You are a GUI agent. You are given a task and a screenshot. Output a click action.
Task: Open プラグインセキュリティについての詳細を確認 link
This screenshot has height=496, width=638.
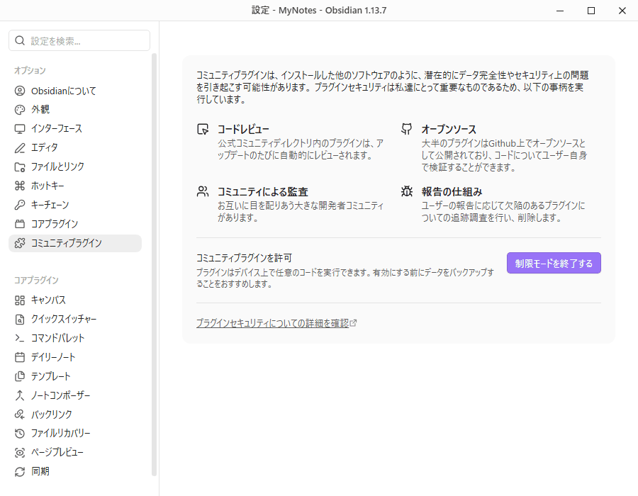pos(272,323)
